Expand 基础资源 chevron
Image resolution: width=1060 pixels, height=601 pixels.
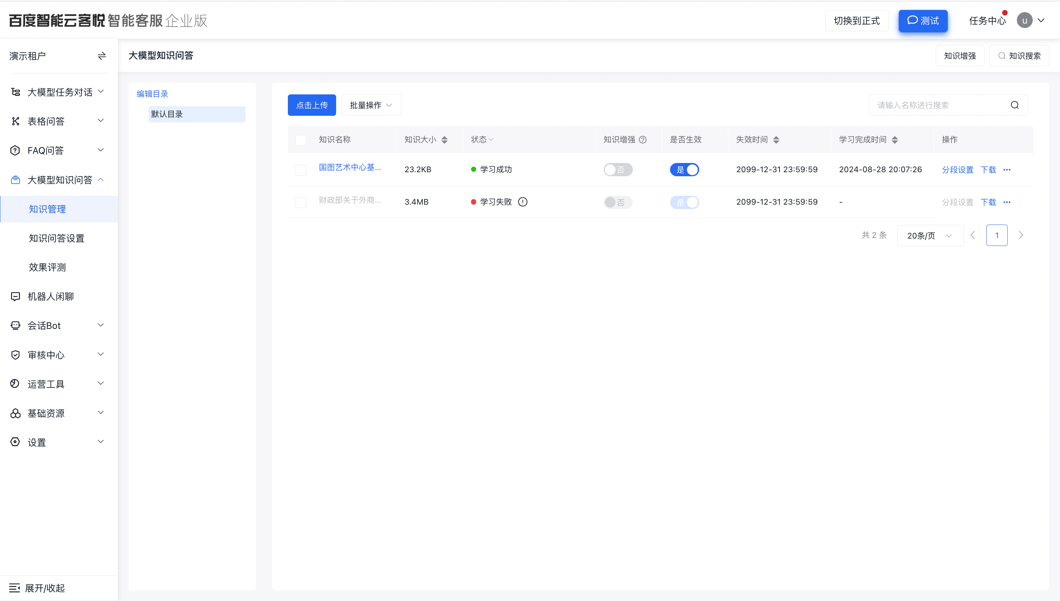tap(101, 413)
